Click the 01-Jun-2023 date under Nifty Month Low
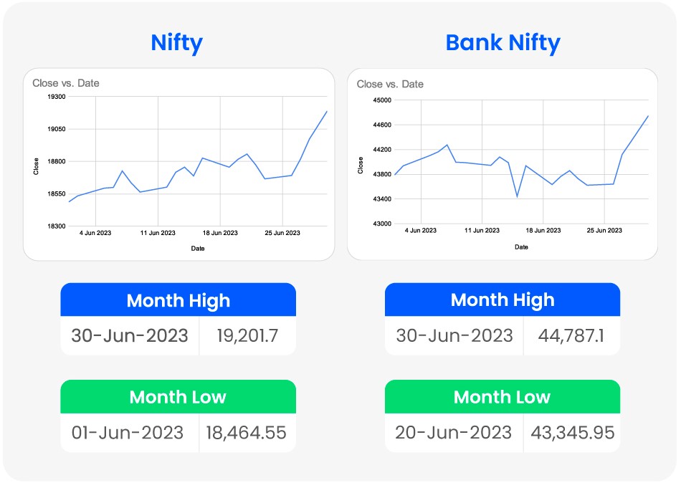The height and width of the screenshot is (493, 681). click(128, 433)
